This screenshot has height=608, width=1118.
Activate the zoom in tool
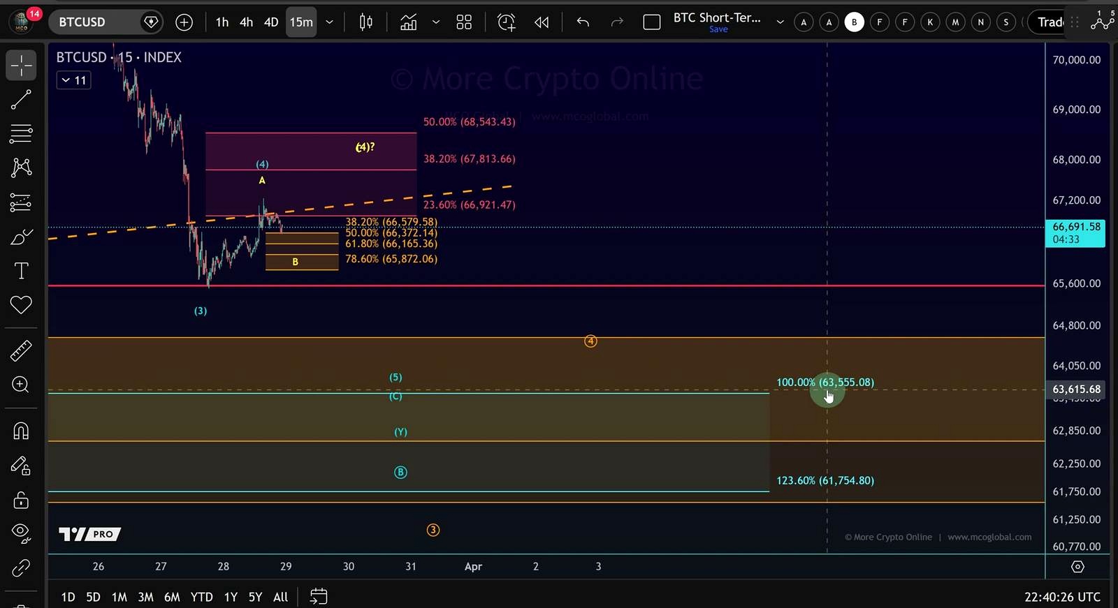[21, 385]
